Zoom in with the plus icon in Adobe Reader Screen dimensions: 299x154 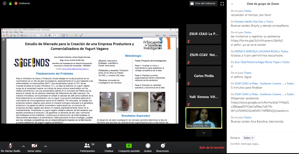click(49, 35)
